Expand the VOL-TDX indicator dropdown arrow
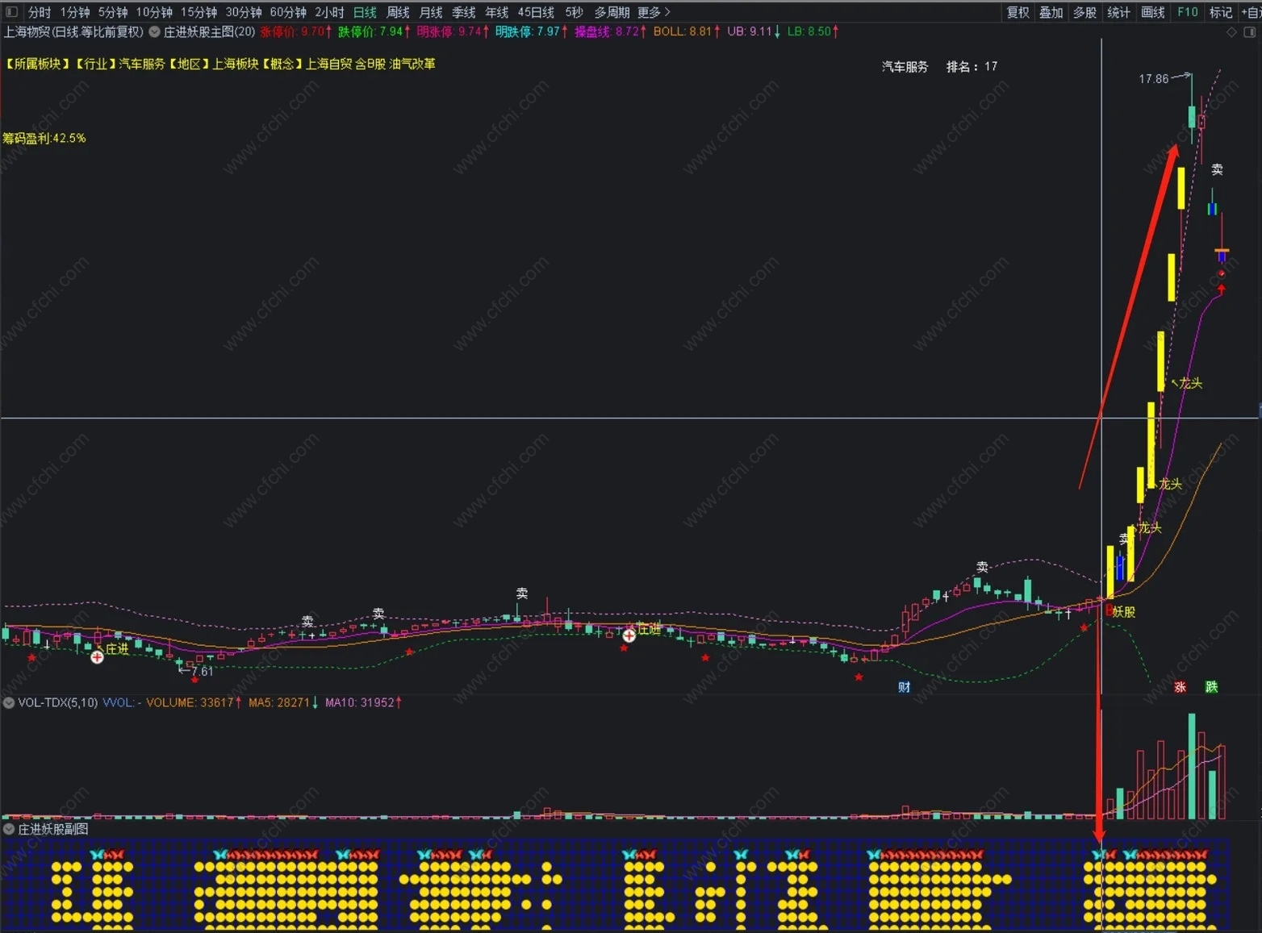Screen dimensions: 1262x933 pos(8,702)
